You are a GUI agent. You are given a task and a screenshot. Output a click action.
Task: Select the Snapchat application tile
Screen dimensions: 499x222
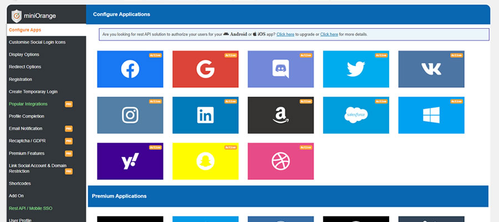(205, 161)
